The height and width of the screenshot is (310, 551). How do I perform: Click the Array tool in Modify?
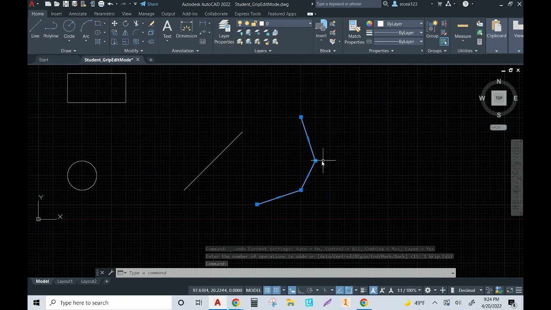click(x=136, y=42)
